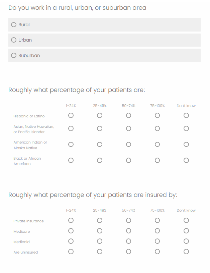Screen dimensions: 210x273
Task: Choose 1-24% for Medicaid
Action: (x=71, y=241)
